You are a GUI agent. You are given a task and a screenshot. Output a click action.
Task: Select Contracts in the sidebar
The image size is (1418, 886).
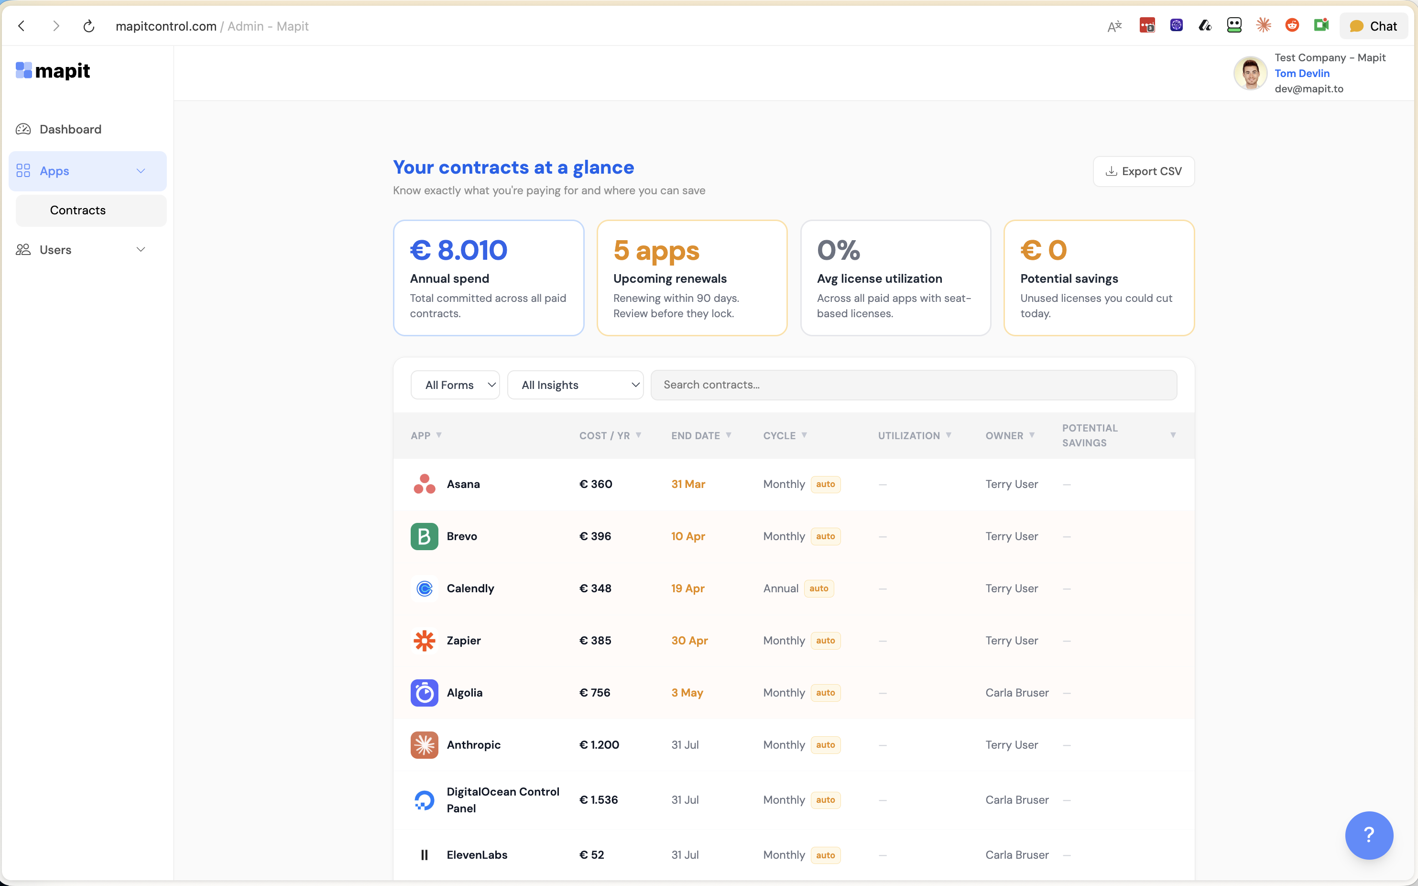(x=78, y=210)
